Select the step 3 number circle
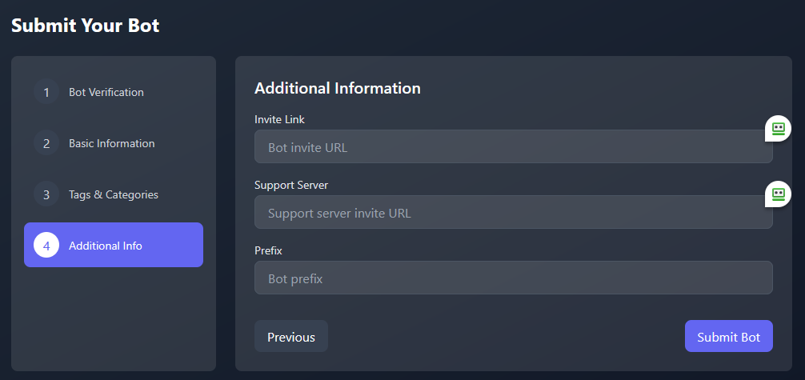The image size is (805, 380). click(46, 194)
